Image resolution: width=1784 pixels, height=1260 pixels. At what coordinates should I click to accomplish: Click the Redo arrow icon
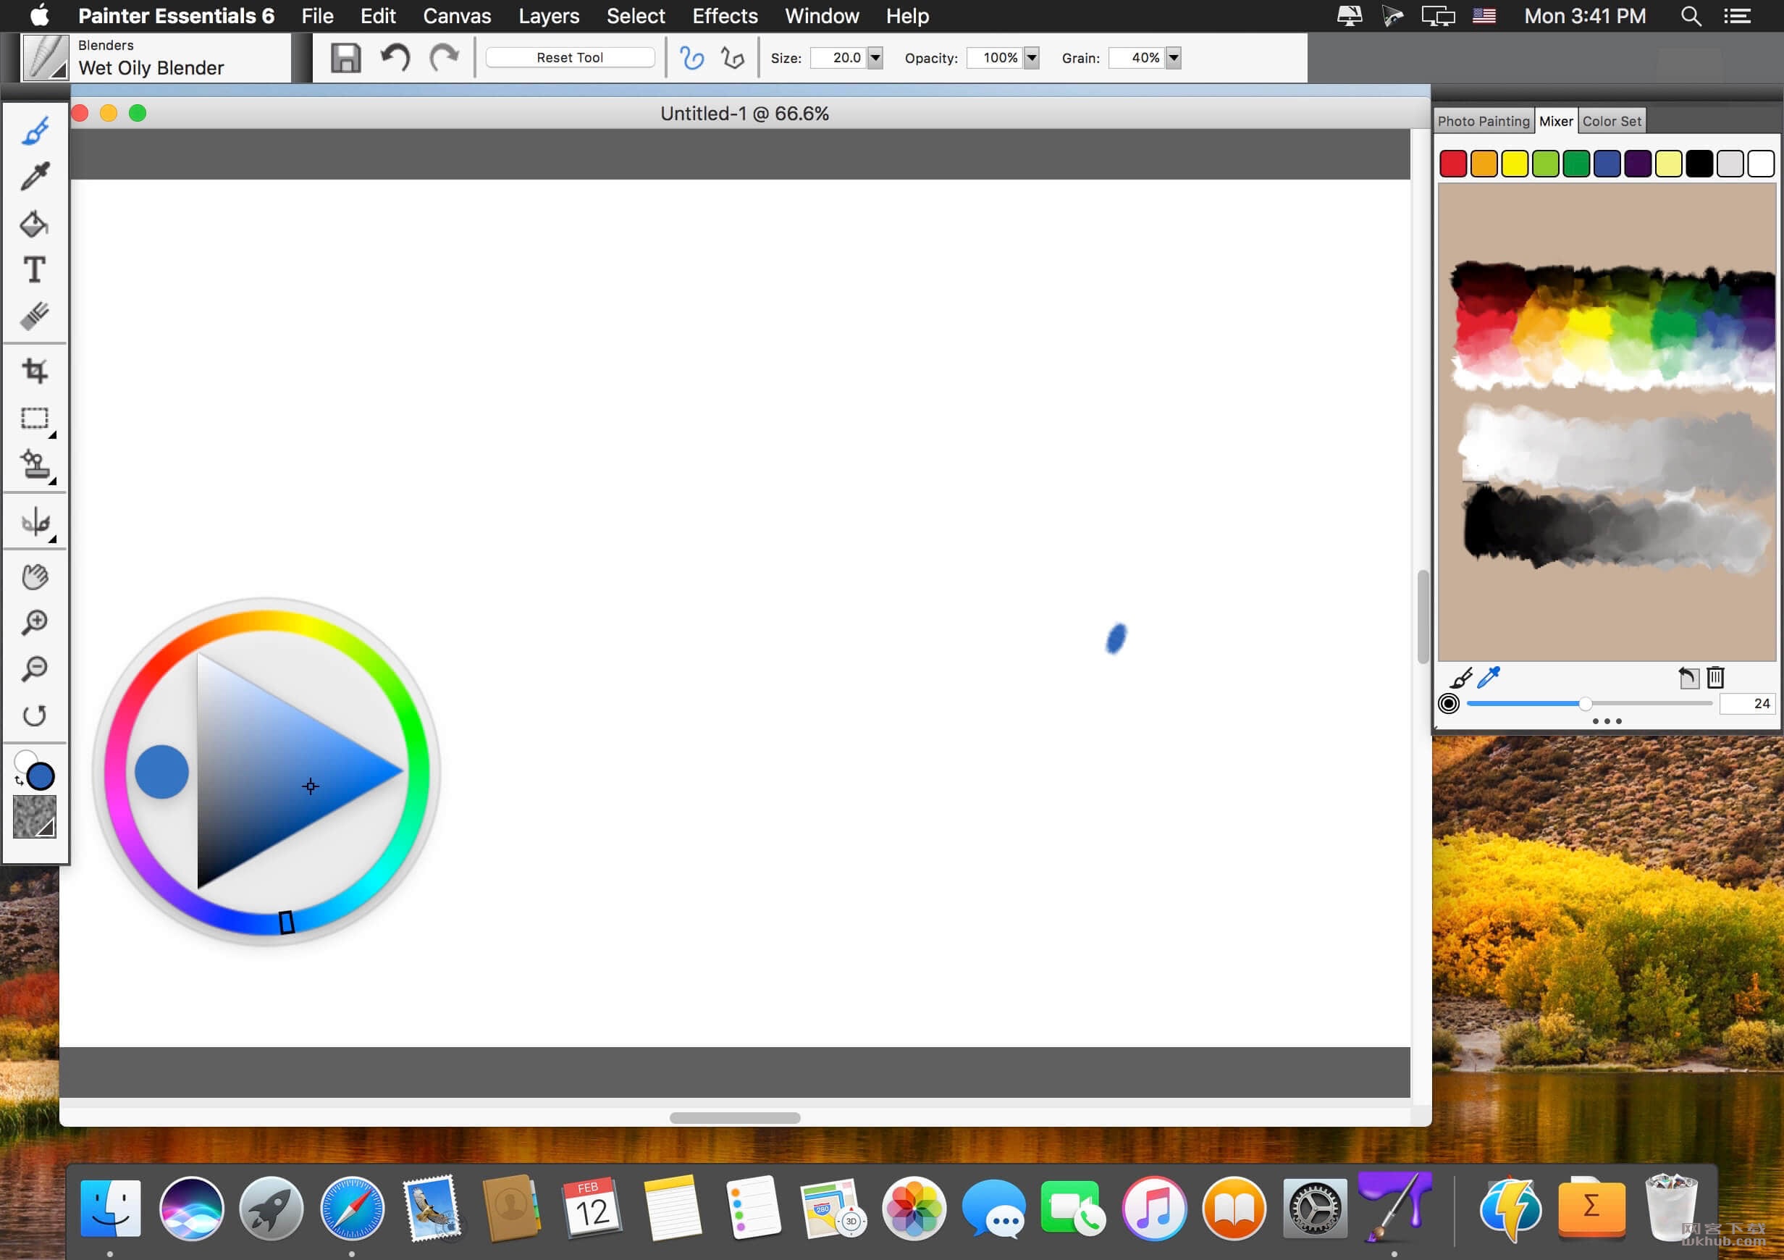coord(444,57)
